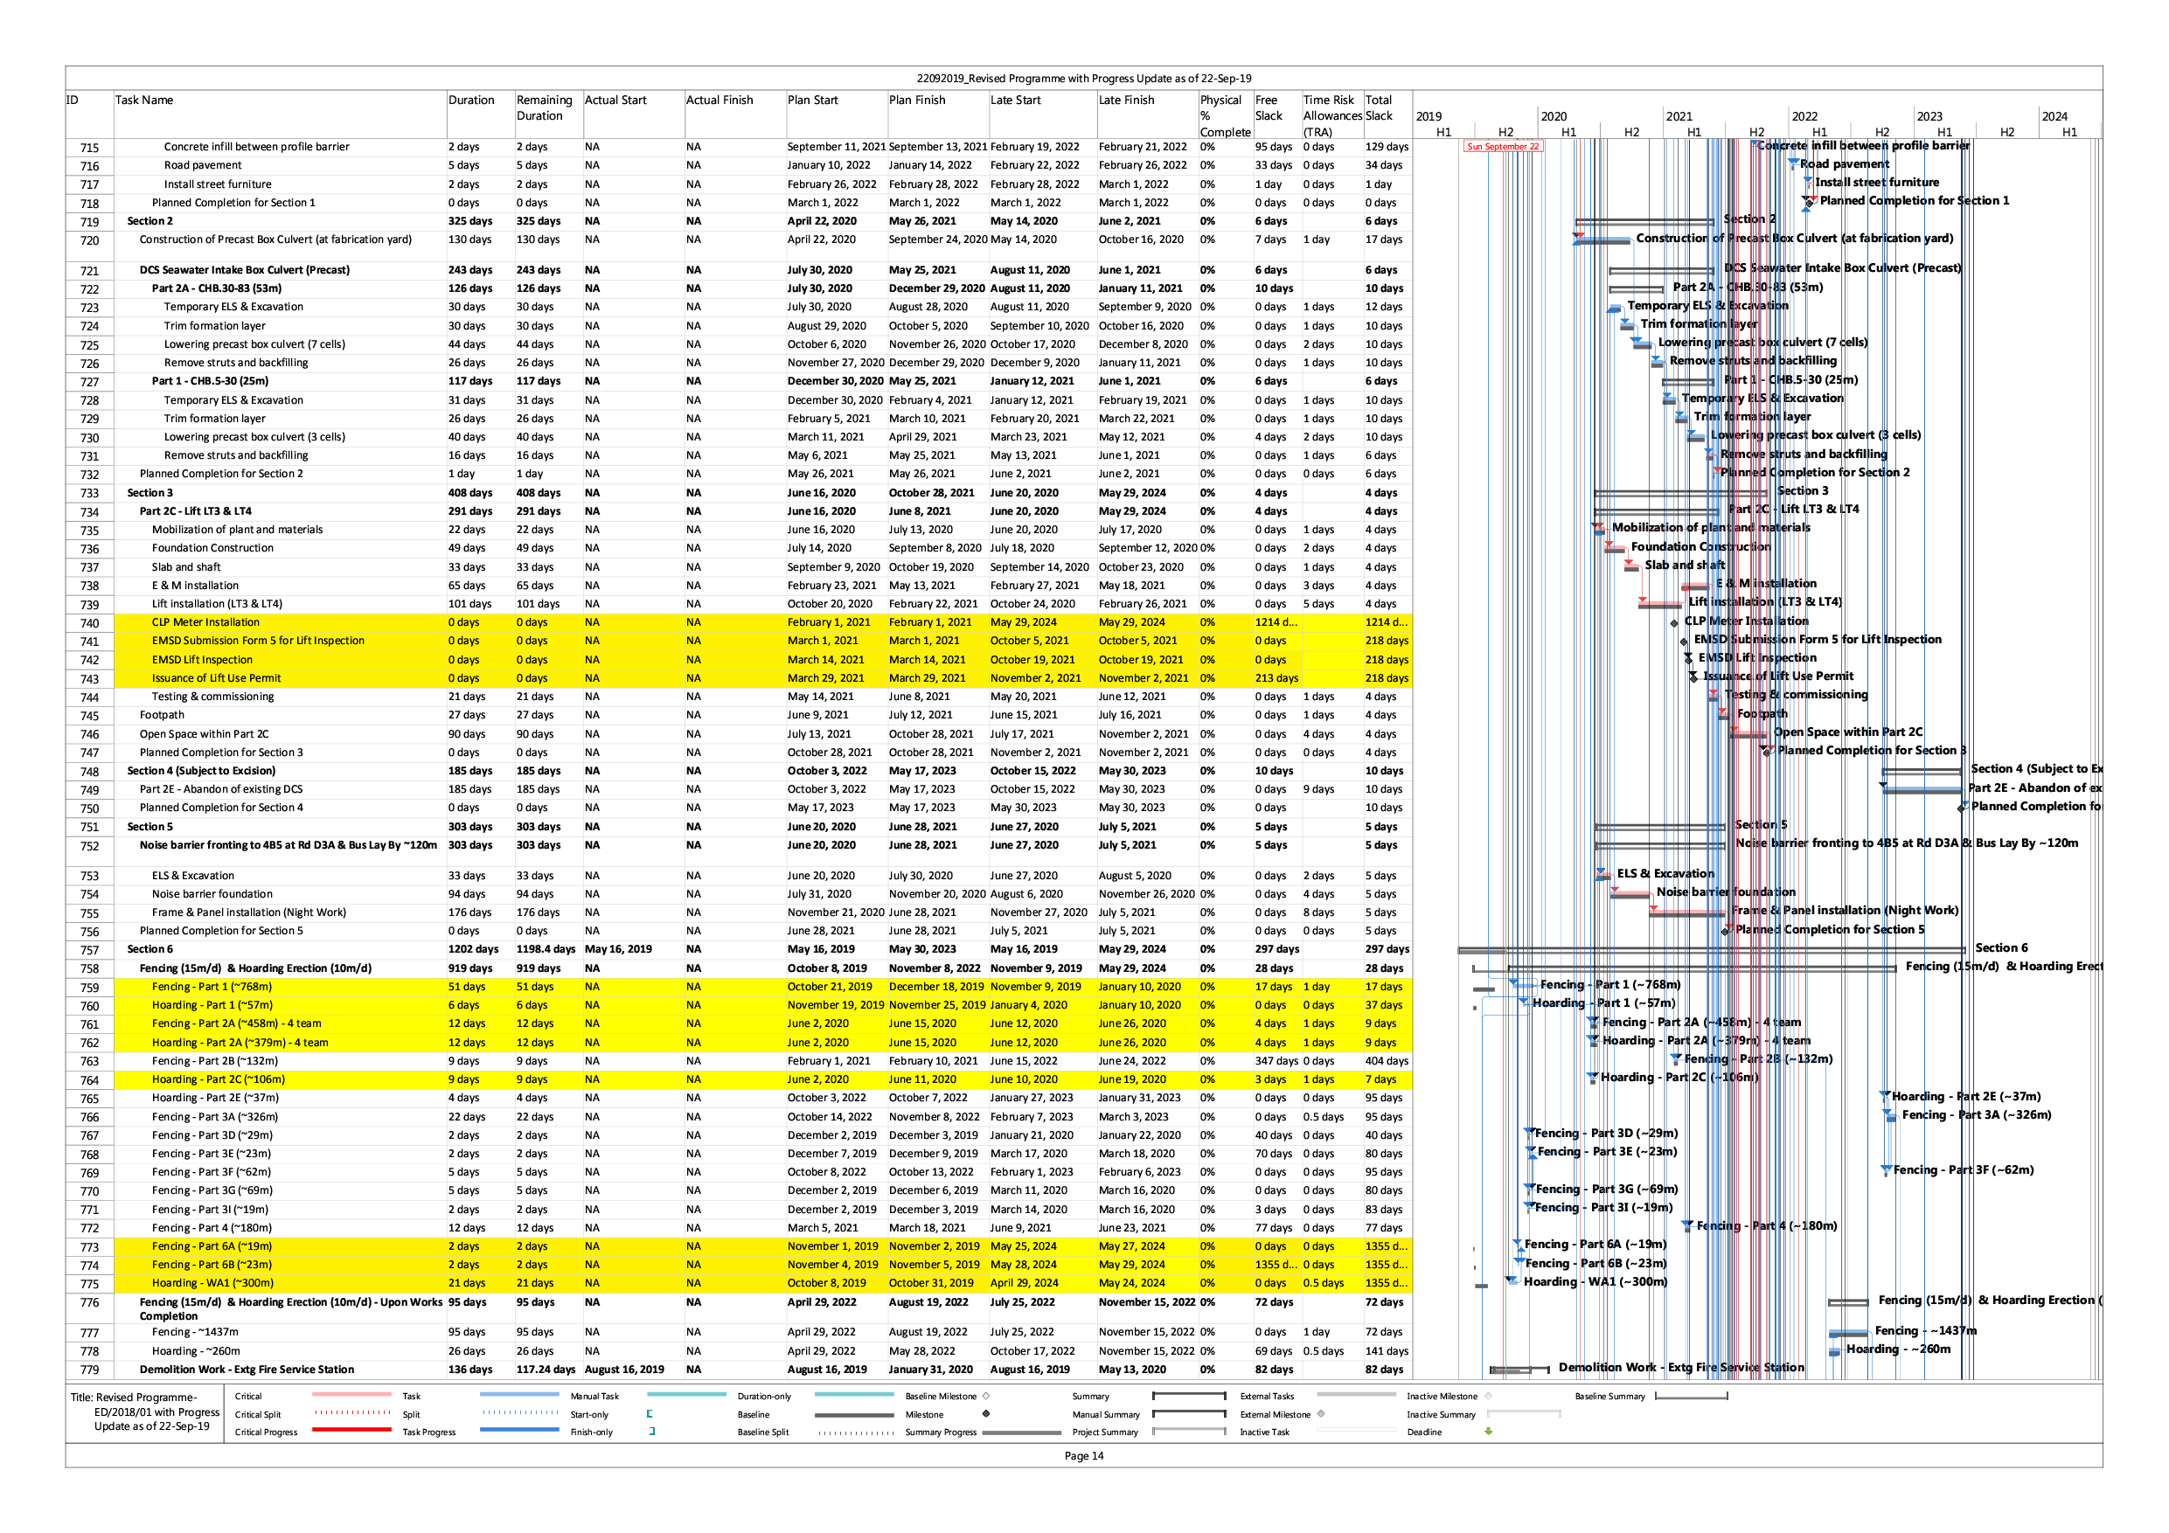Viewport: 2169px width, 1533px height.
Task: Click the External Milestone diamond in legend
Action: tap(1321, 1414)
